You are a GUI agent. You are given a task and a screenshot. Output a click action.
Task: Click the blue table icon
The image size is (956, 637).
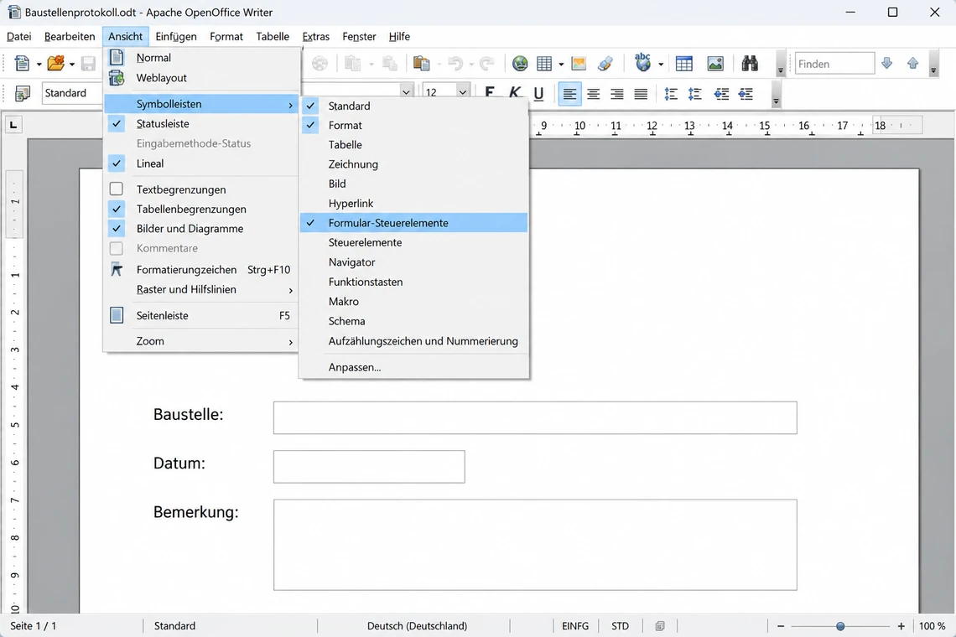point(684,64)
